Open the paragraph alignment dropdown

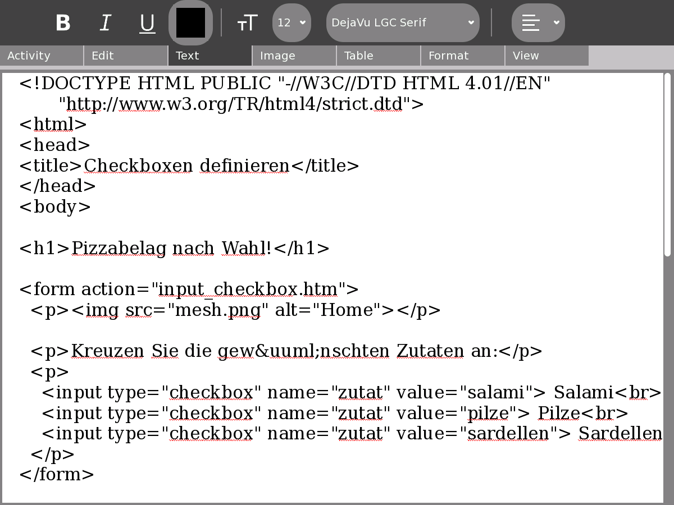coord(538,23)
